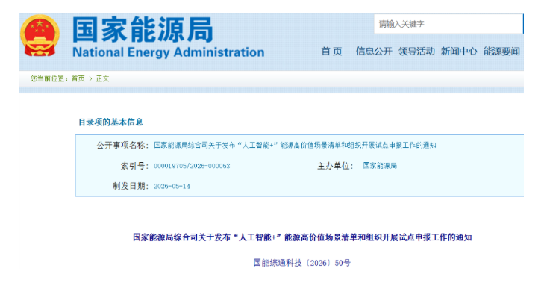Screen dimensions: 547x286
Task: Focus the 请输入关键字 search field
Action: click(448, 24)
